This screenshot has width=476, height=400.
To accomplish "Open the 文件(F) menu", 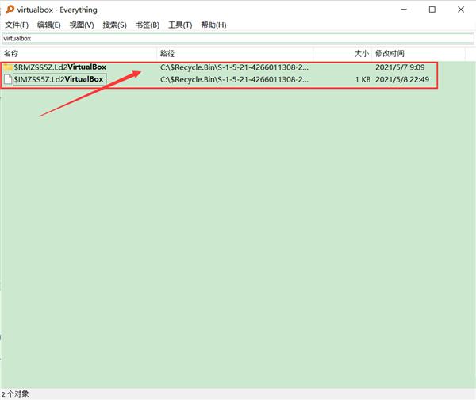I will [x=17, y=25].
